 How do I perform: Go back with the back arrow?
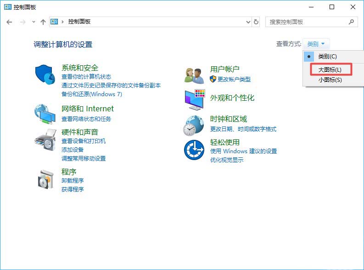(9, 22)
